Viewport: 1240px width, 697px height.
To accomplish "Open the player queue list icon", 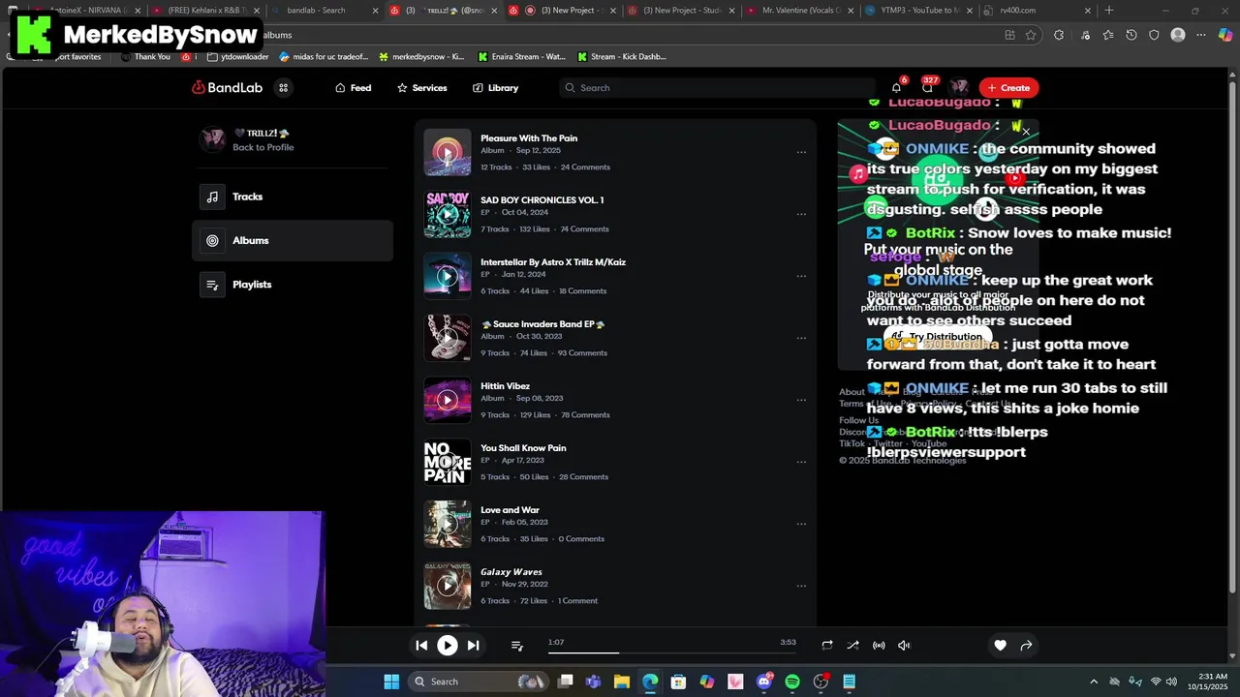I will (x=517, y=646).
